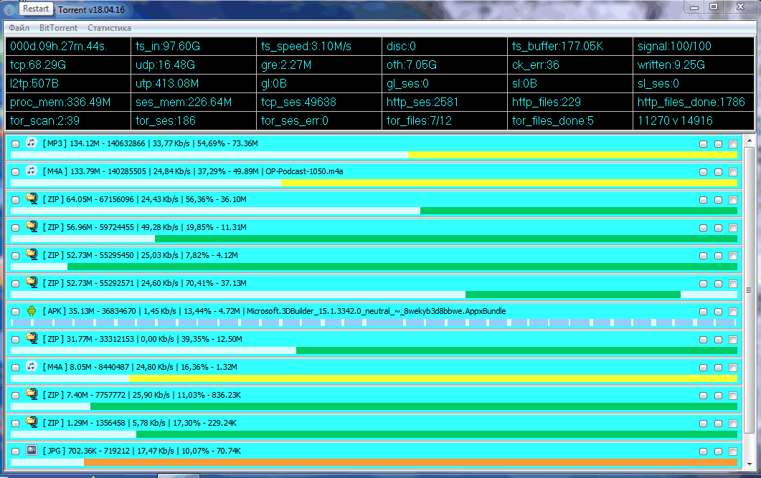Open the Файл menu
This screenshot has height=478, width=761.
pos(19,28)
